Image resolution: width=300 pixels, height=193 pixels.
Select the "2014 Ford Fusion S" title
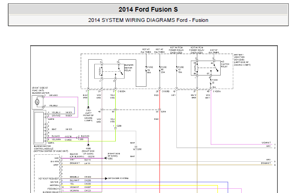click(148, 9)
